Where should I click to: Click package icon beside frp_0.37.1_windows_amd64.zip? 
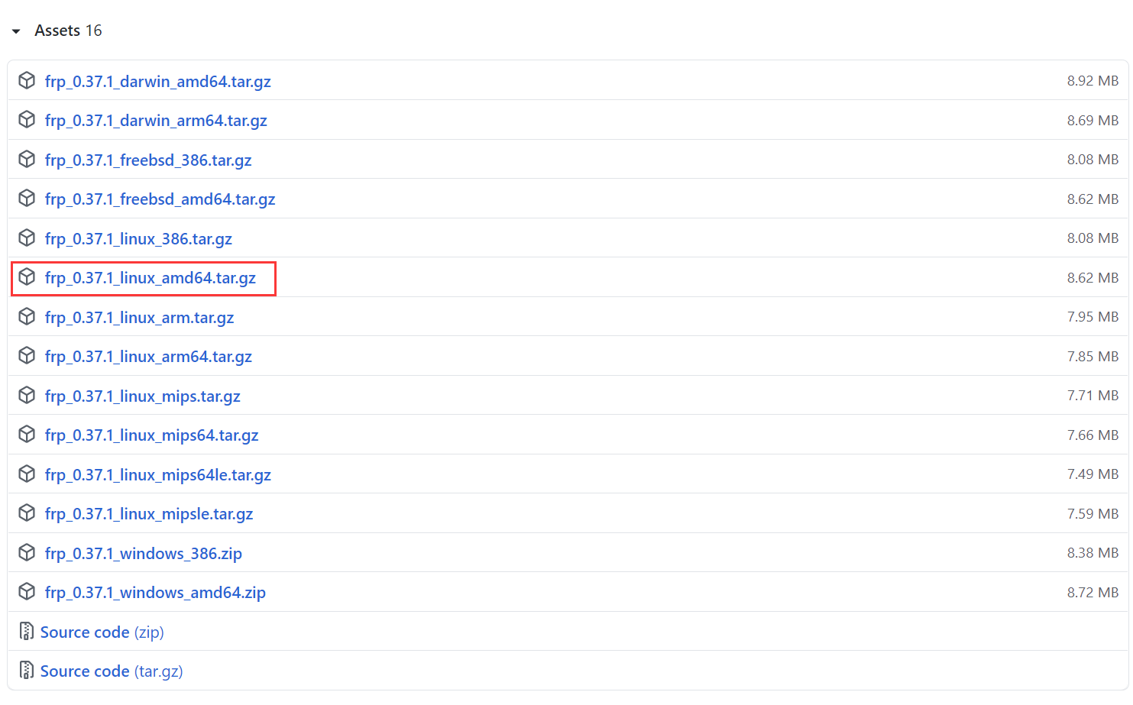(x=27, y=592)
